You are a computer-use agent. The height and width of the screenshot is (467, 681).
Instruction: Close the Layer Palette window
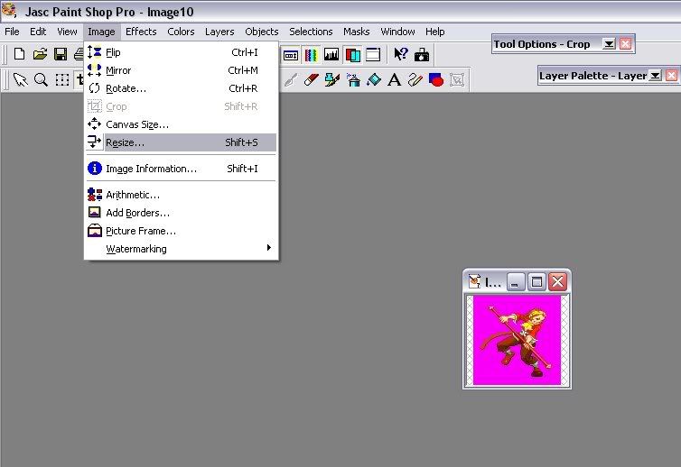point(671,76)
